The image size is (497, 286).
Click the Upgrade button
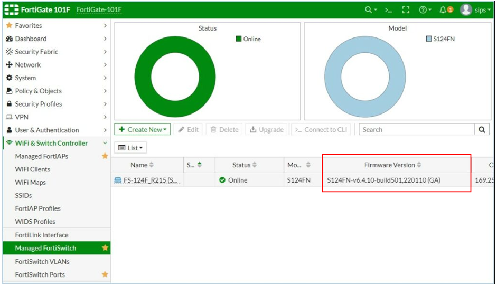(x=266, y=129)
